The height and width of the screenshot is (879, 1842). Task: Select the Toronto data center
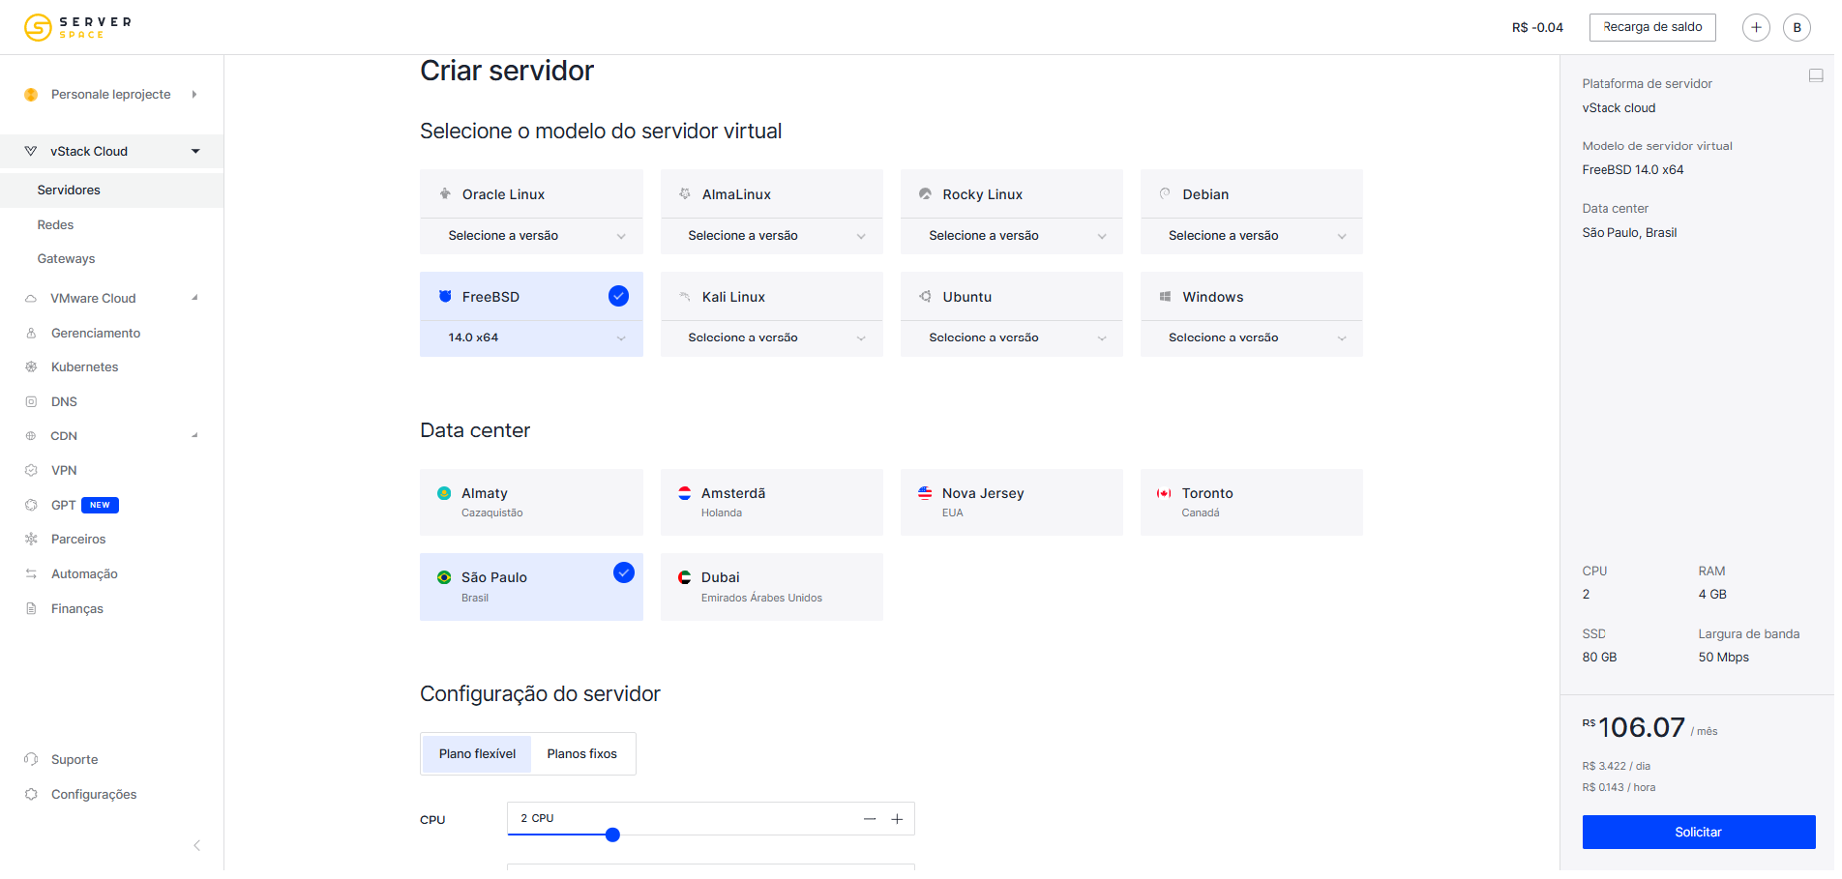[x=1252, y=502]
